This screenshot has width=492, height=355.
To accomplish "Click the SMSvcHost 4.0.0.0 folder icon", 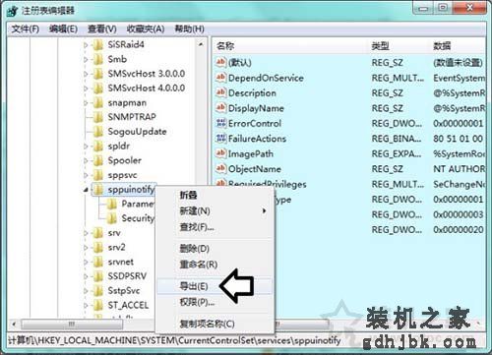I will (x=98, y=89).
